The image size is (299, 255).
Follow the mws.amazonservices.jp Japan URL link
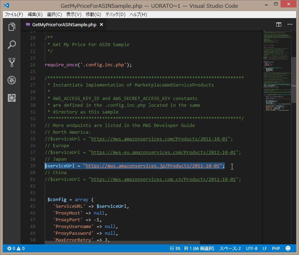(x=153, y=166)
